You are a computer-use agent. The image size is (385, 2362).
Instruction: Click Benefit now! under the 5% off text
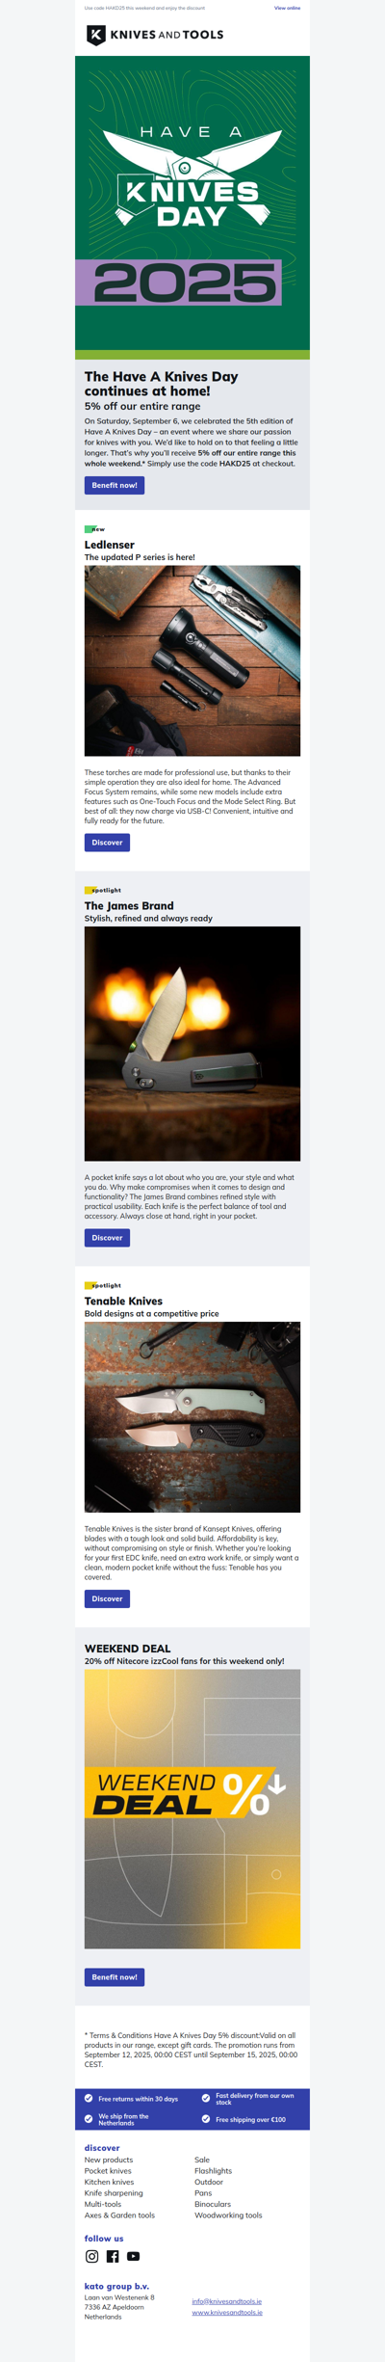115,485
